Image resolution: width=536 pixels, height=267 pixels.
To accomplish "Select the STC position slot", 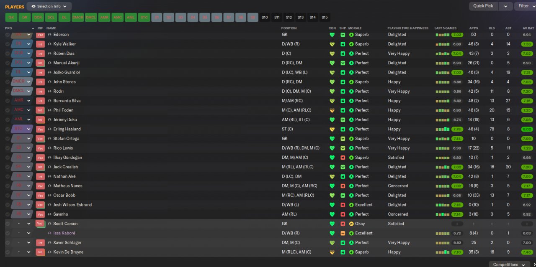I will coord(144,18).
